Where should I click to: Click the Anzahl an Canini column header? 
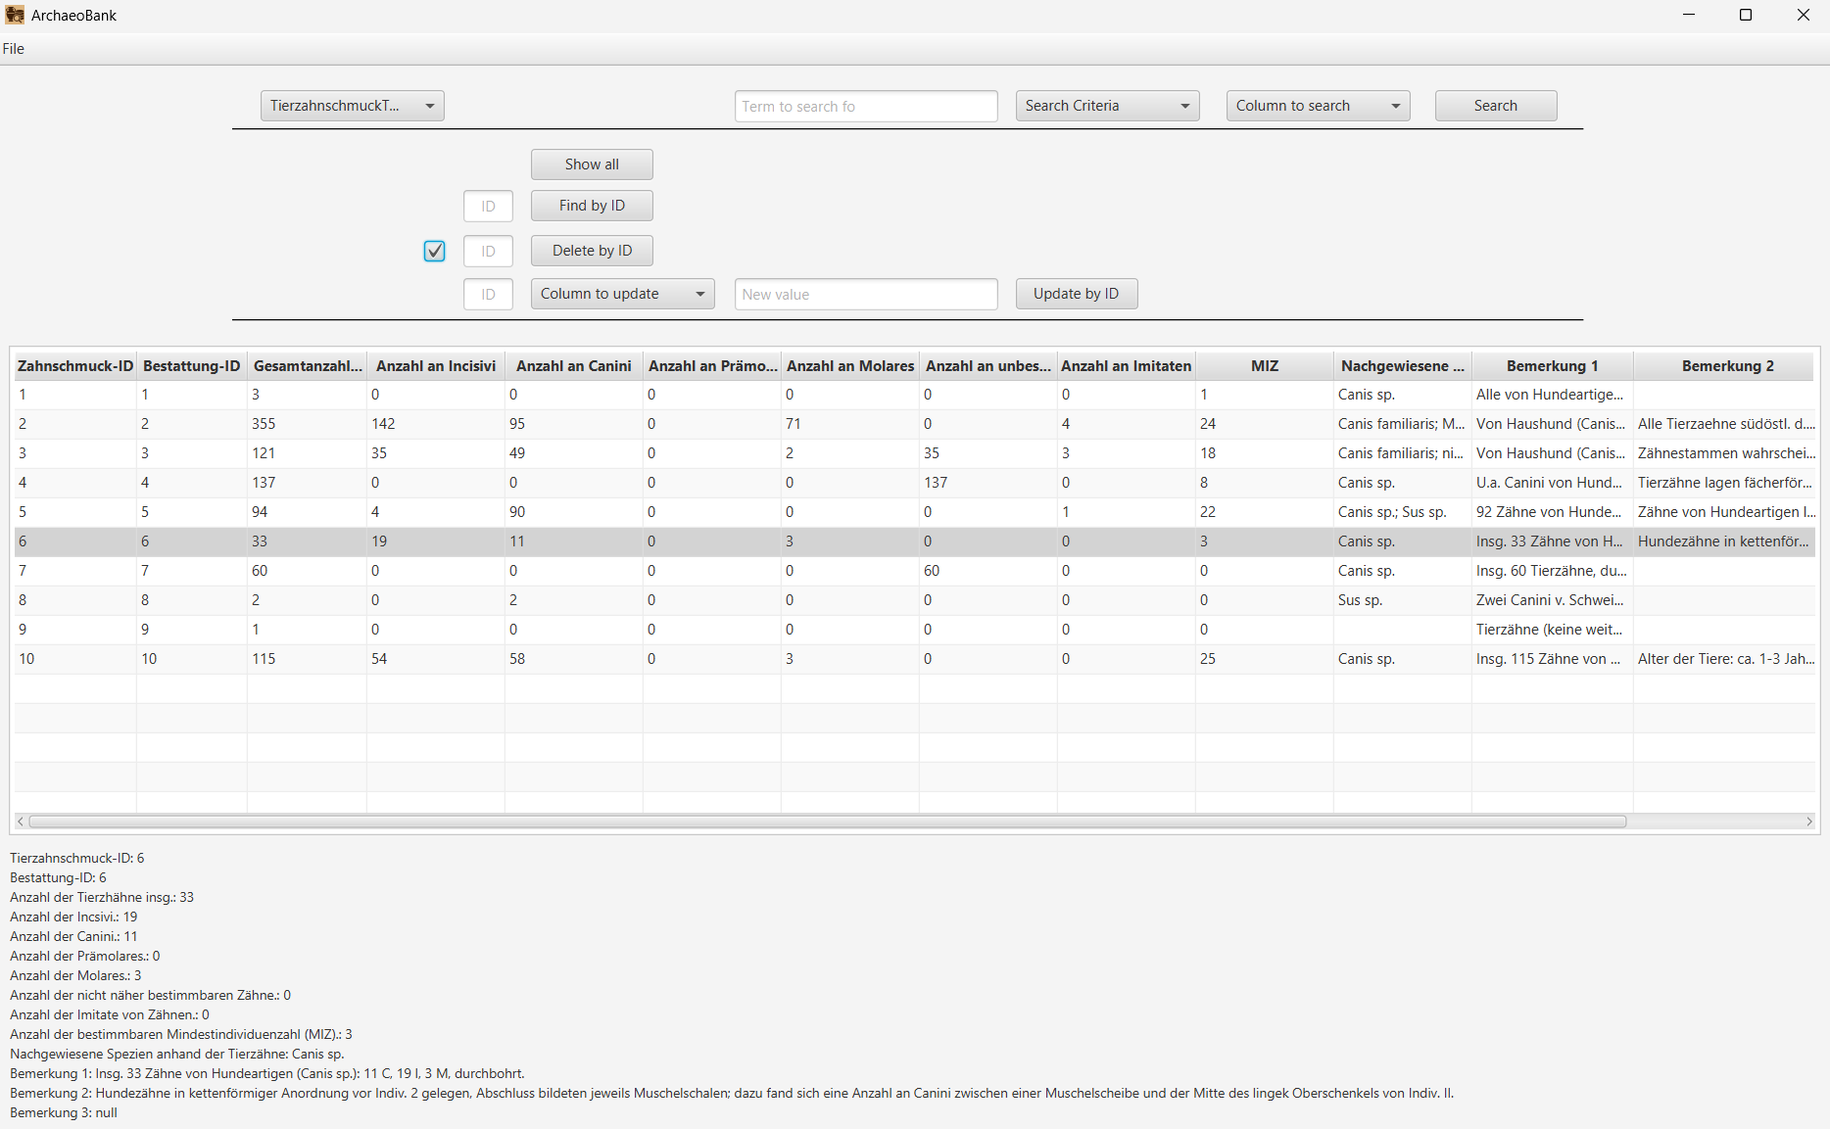click(x=573, y=366)
